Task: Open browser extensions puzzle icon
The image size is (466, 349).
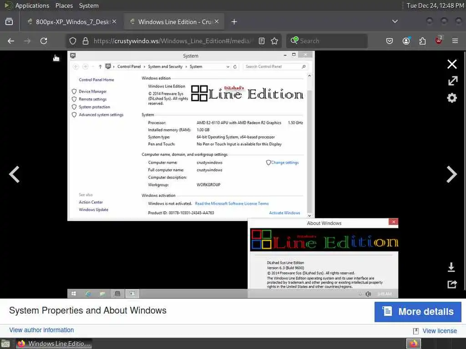Action: coord(422,41)
